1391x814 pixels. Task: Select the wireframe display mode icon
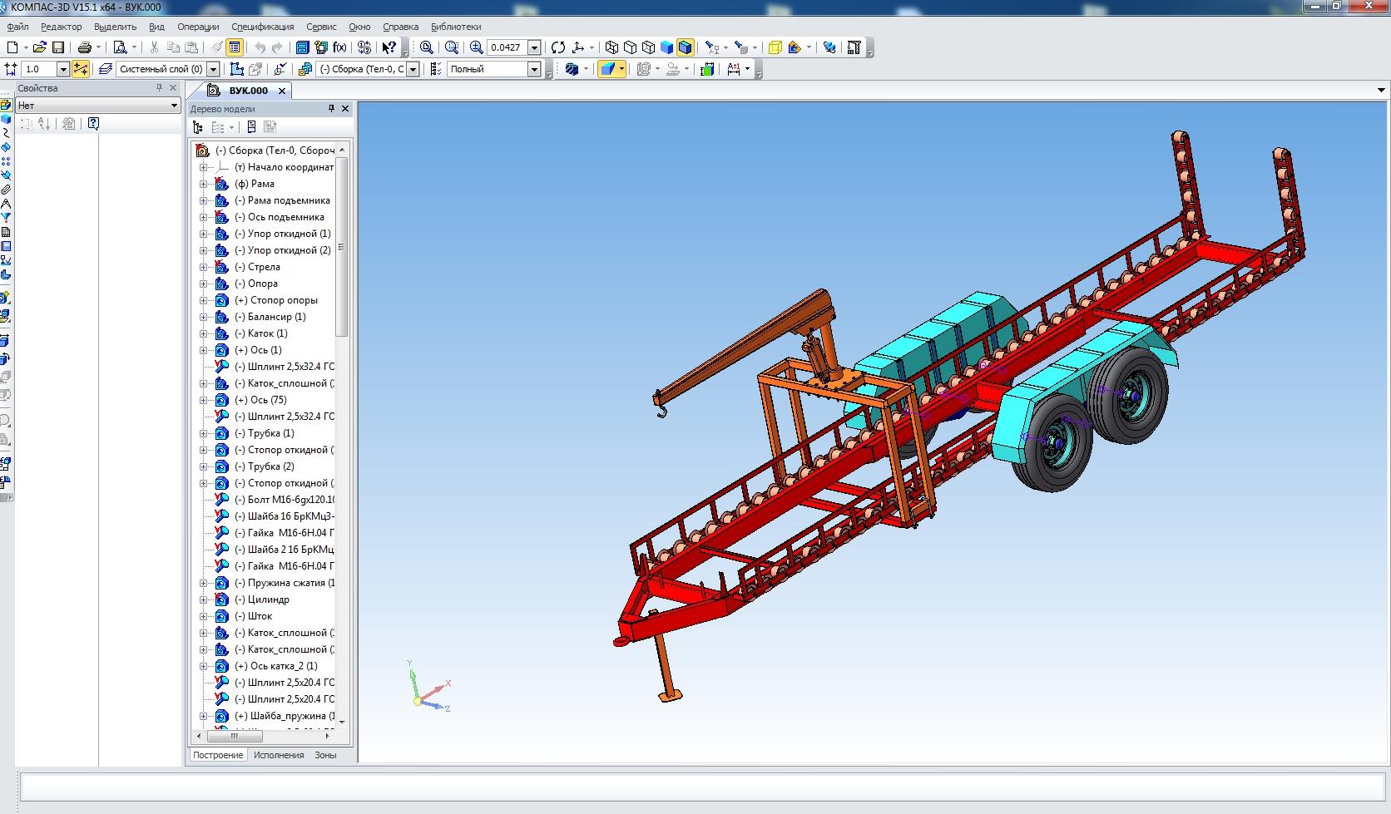click(611, 47)
